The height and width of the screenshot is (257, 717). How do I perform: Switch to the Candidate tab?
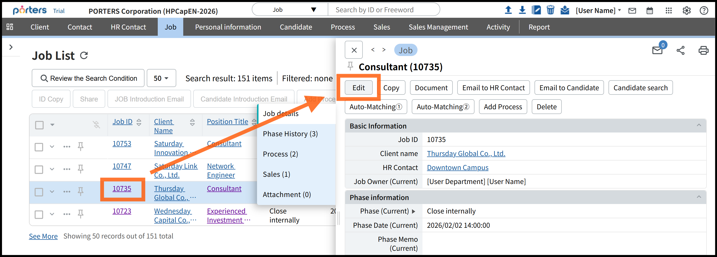coord(295,27)
